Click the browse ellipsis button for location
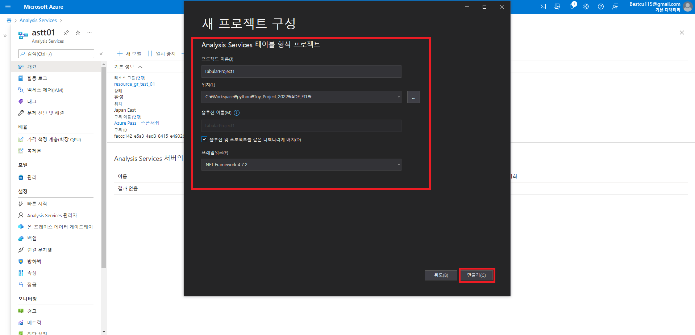 (413, 97)
